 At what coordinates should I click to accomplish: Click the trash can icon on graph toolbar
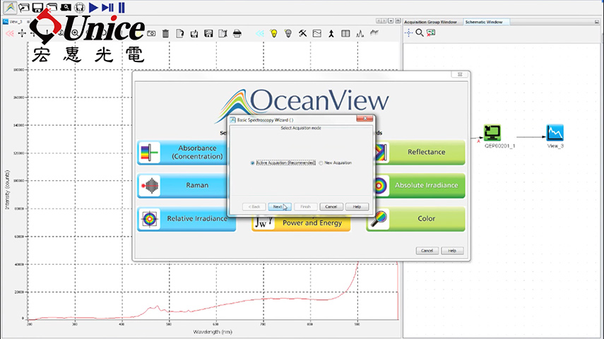coord(165,33)
